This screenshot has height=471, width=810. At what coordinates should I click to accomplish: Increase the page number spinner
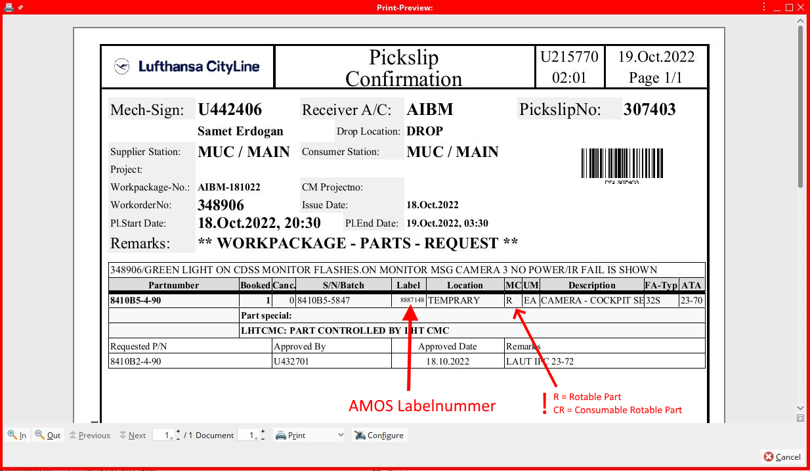click(178, 432)
